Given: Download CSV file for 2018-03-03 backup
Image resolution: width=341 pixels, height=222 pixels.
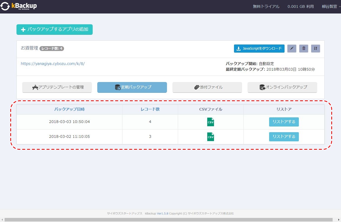Looking at the screenshot, I should point(210,122).
